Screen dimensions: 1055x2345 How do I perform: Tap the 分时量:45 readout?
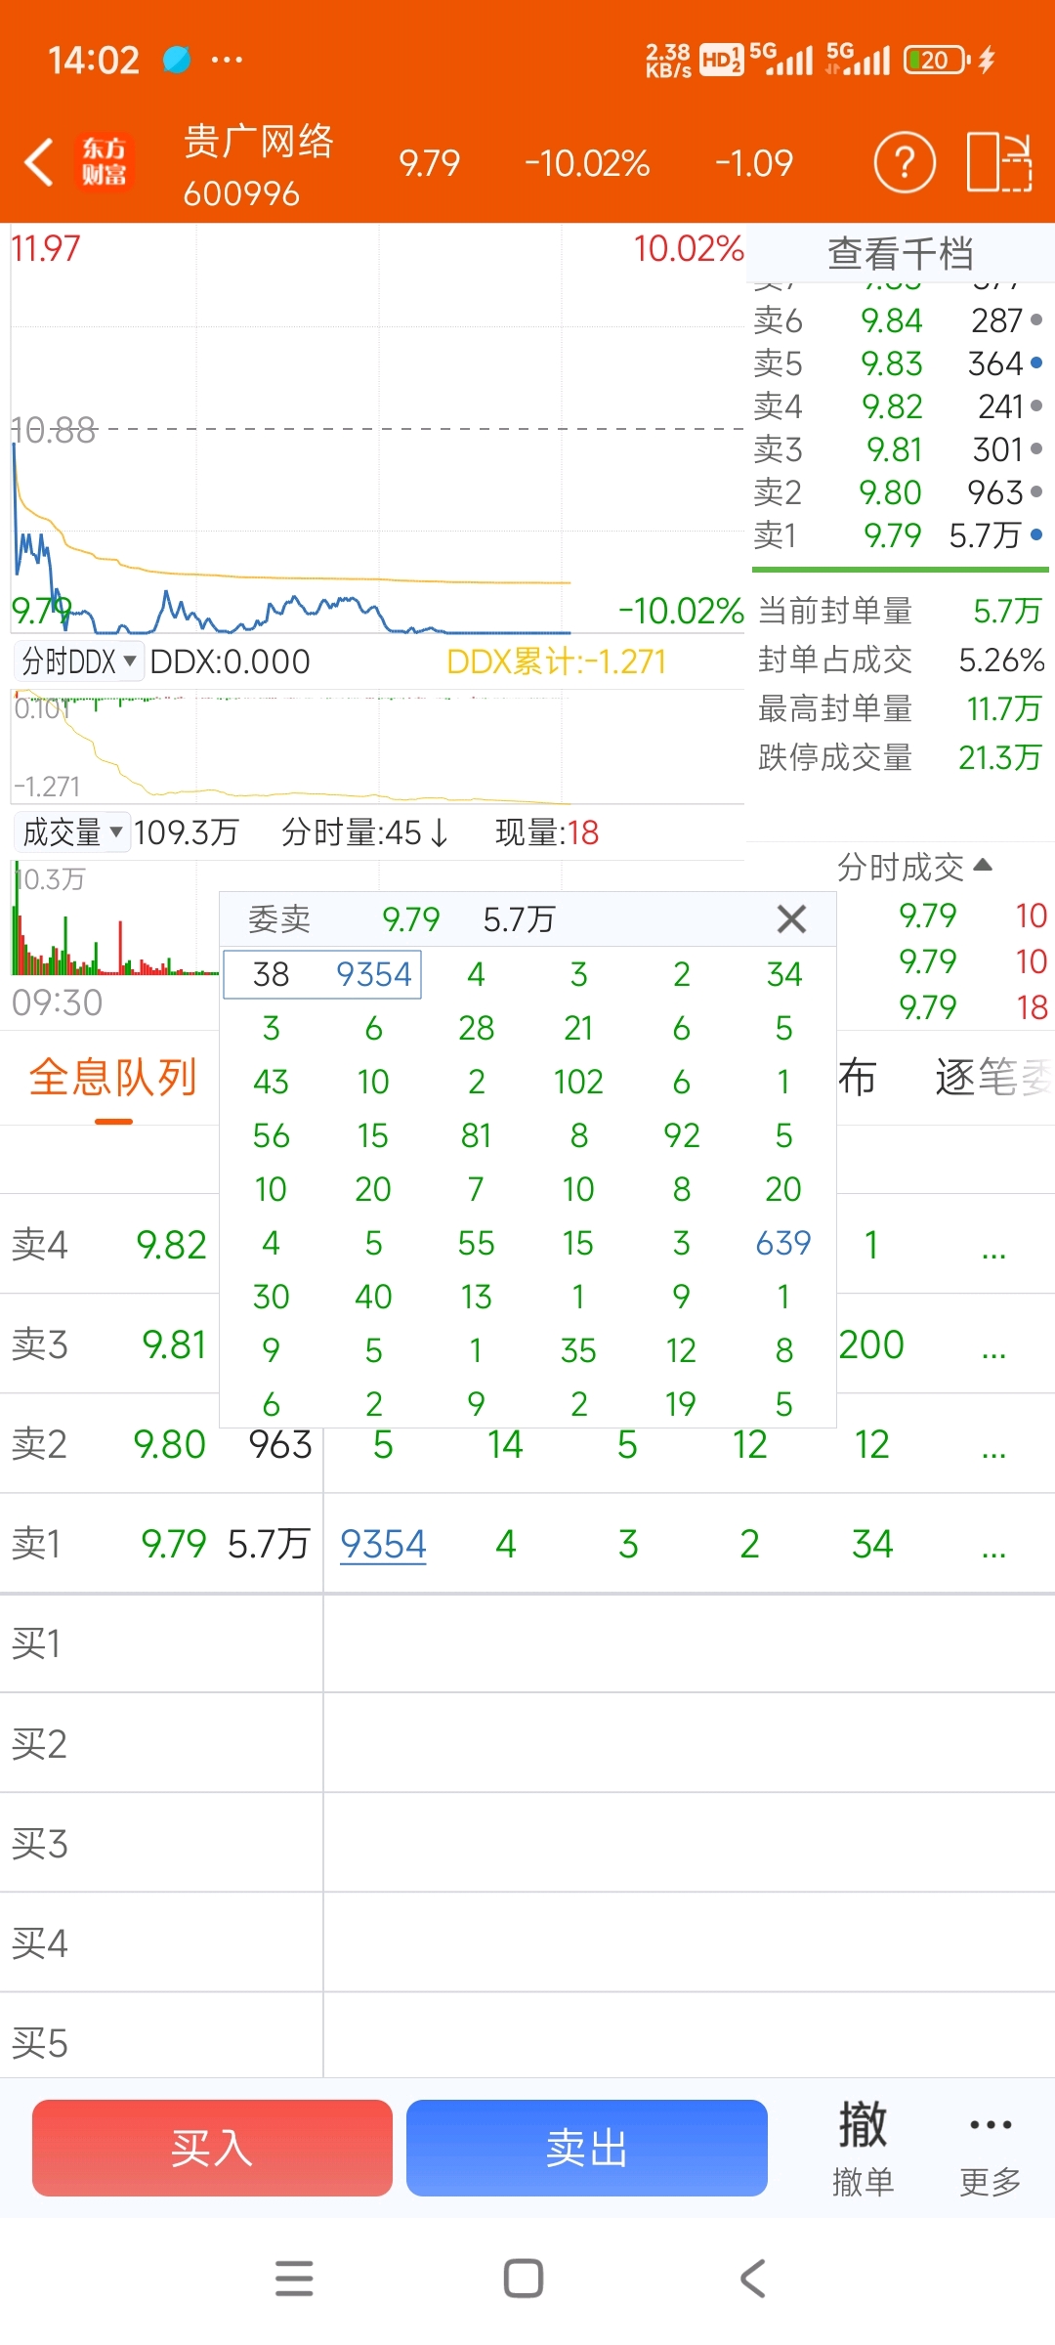pyautogui.click(x=364, y=832)
